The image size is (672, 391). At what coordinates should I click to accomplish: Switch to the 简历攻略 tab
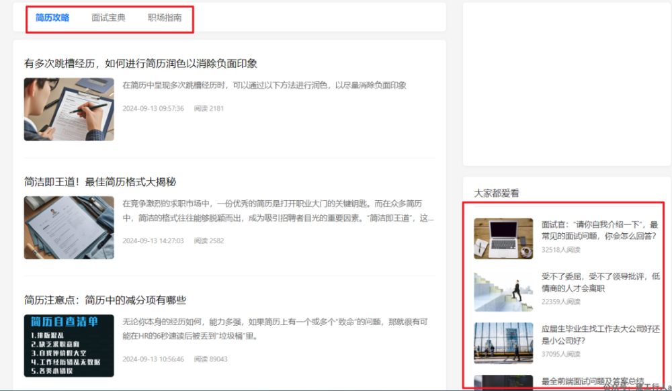click(52, 18)
